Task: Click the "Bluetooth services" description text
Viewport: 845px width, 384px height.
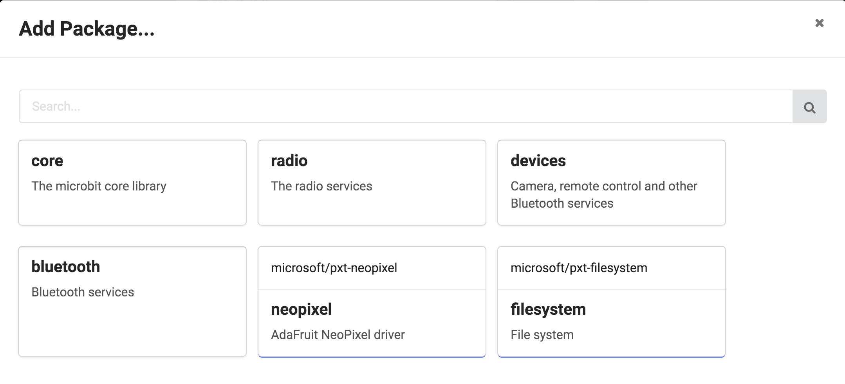Action: click(83, 292)
